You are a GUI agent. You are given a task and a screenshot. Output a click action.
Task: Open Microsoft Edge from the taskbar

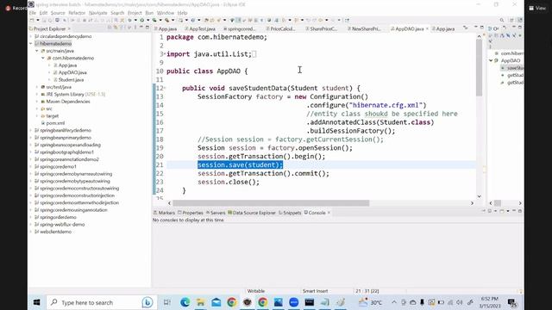(185, 302)
